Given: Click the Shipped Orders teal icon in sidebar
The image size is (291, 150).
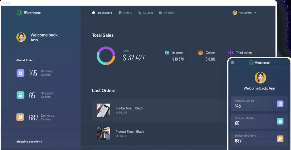Looking at the screenshot, I should (x=20, y=95).
